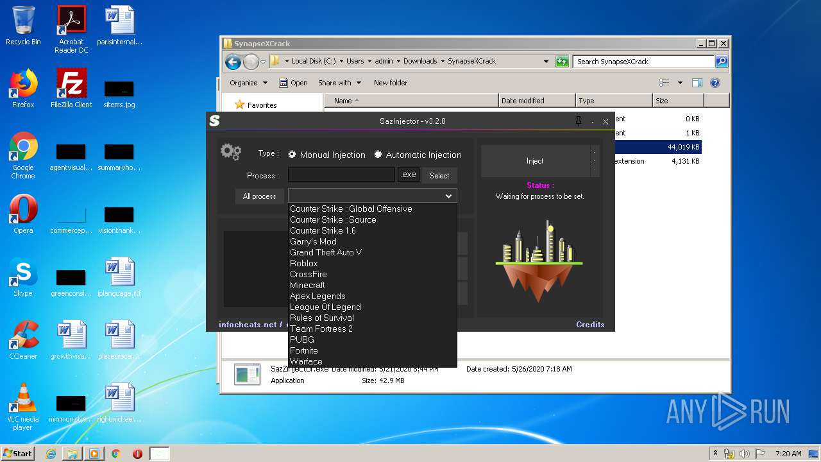
Task: Click the SazInjector gear settings icon
Action: pyautogui.click(x=230, y=152)
